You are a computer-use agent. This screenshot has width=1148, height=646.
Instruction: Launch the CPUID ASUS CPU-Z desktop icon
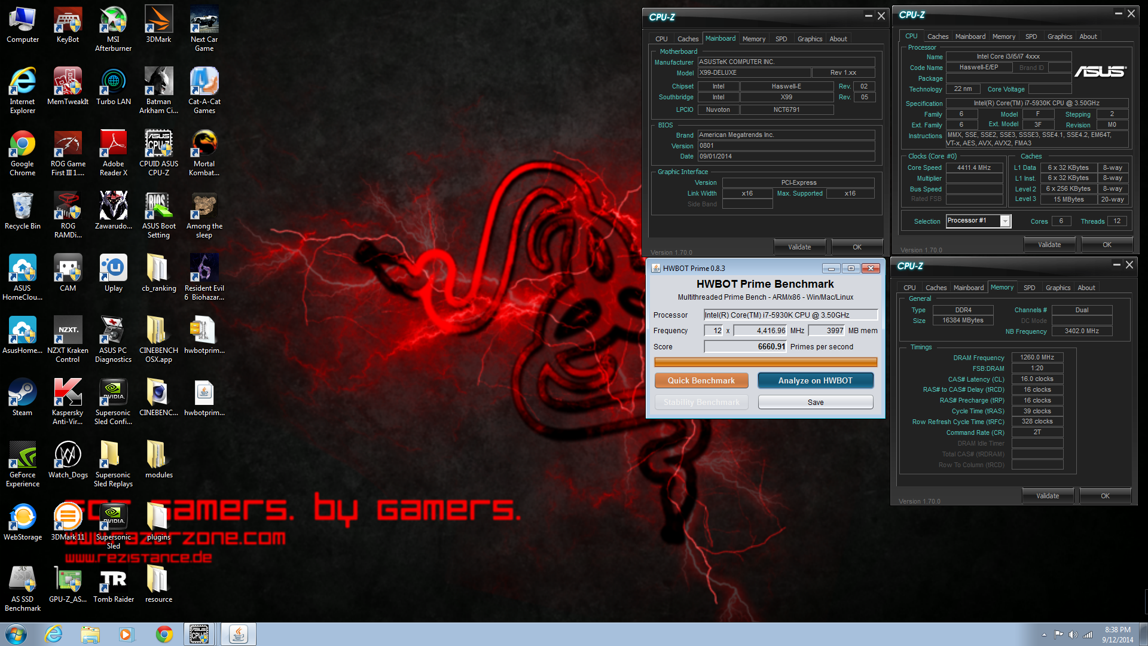pos(158,153)
